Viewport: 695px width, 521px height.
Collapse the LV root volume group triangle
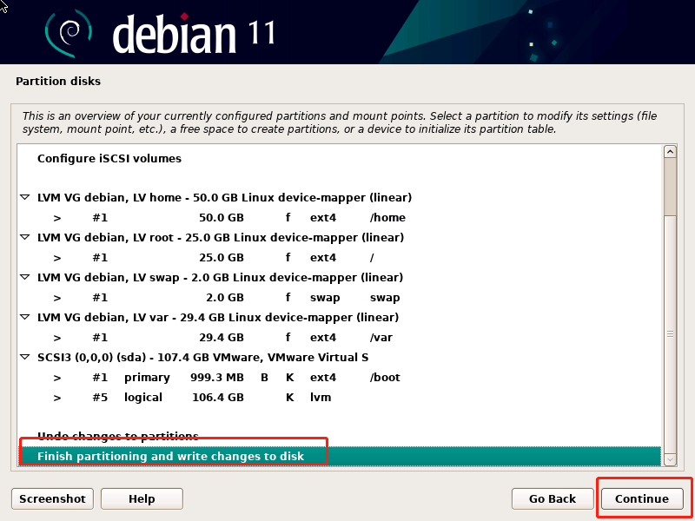pyautogui.click(x=25, y=237)
